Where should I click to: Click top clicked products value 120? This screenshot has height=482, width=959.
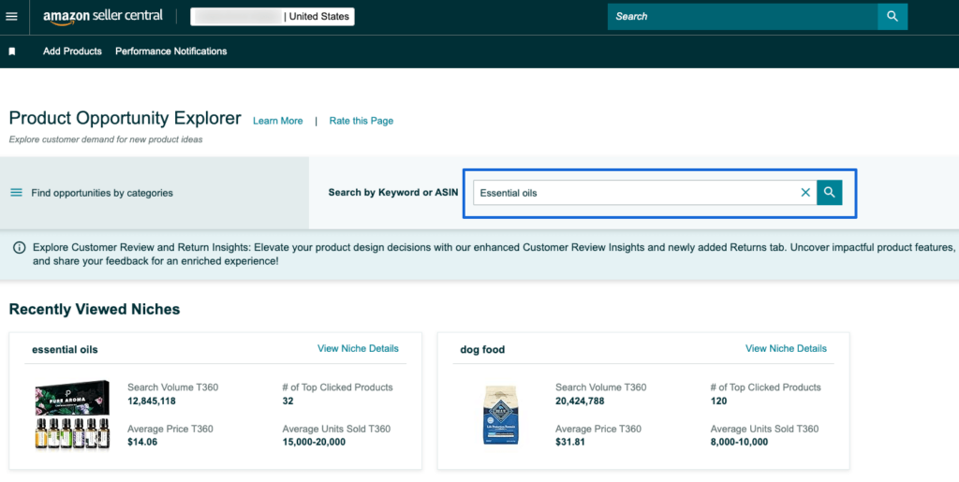tap(718, 402)
